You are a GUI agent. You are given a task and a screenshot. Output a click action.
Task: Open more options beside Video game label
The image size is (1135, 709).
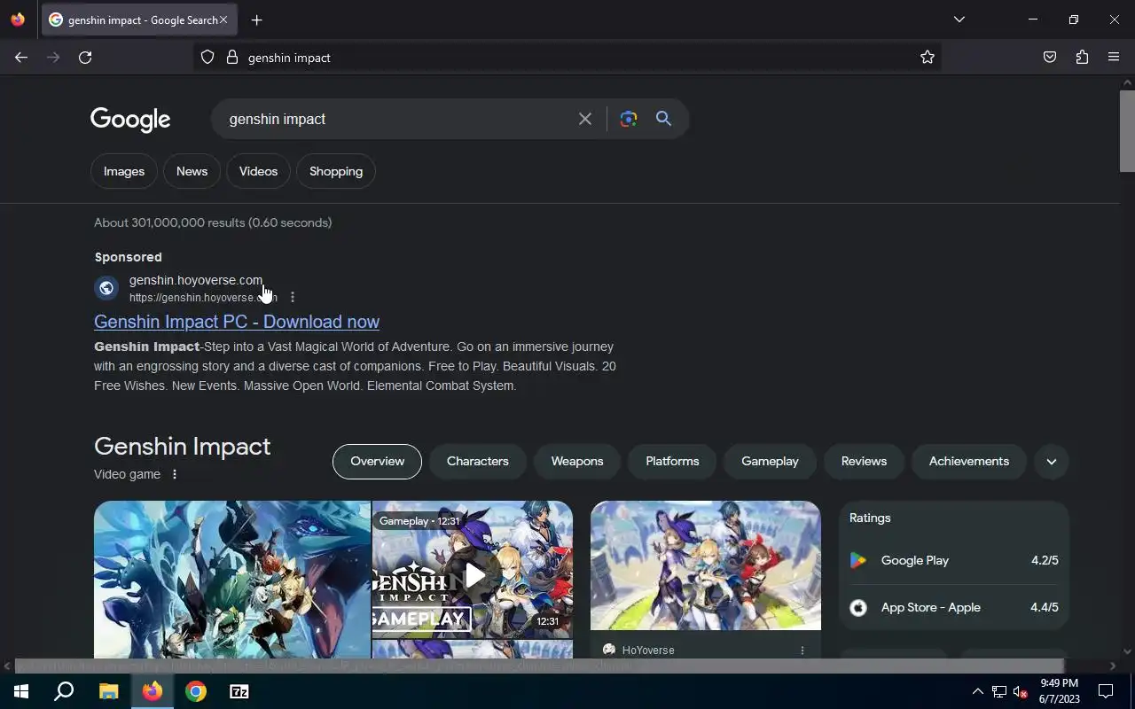175,474
